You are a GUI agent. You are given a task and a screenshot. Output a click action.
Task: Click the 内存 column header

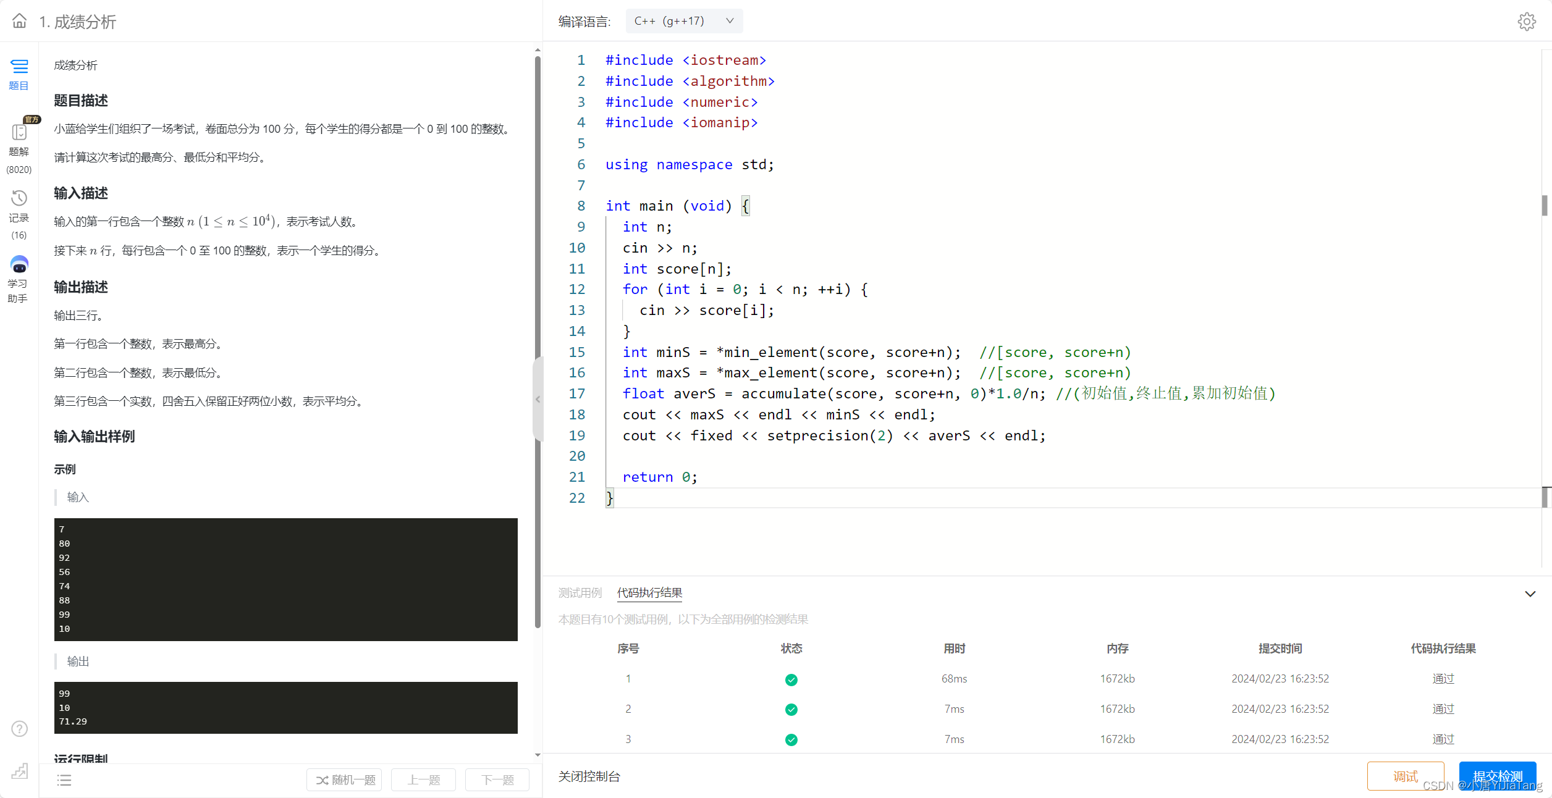point(1117,649)
